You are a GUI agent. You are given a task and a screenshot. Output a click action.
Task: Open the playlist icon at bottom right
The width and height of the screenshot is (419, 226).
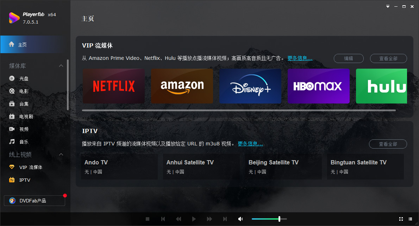coord(410,219)
